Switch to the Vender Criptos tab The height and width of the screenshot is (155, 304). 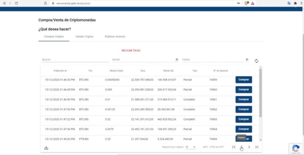[x=84, y=37]
